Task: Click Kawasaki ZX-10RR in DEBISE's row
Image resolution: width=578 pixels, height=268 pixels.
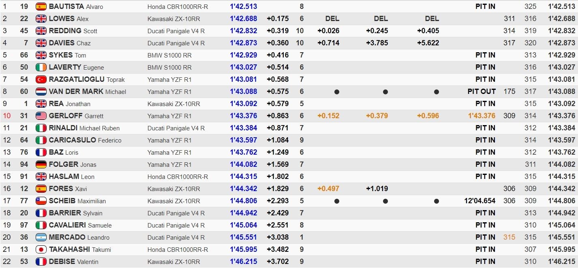Action: pyautogui.click(x=173, y=262)
